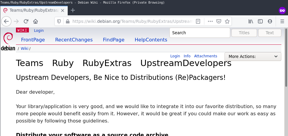Show sidebars icon in toolbar

tap(260, 21)
